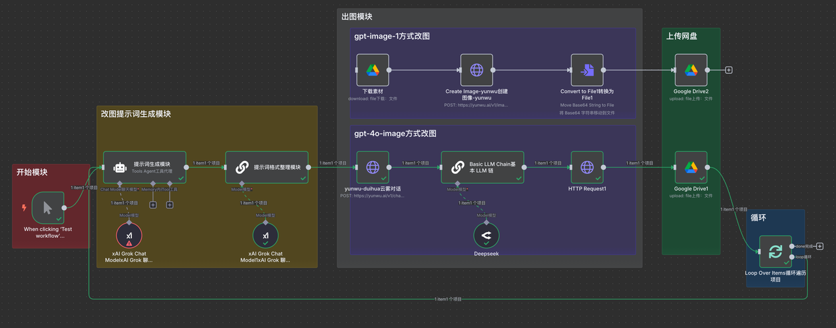Click the lightning bolt trigger indicator
Image resolution: width=836 pixels, height=328 pixels.
click(x=25, y=208)
